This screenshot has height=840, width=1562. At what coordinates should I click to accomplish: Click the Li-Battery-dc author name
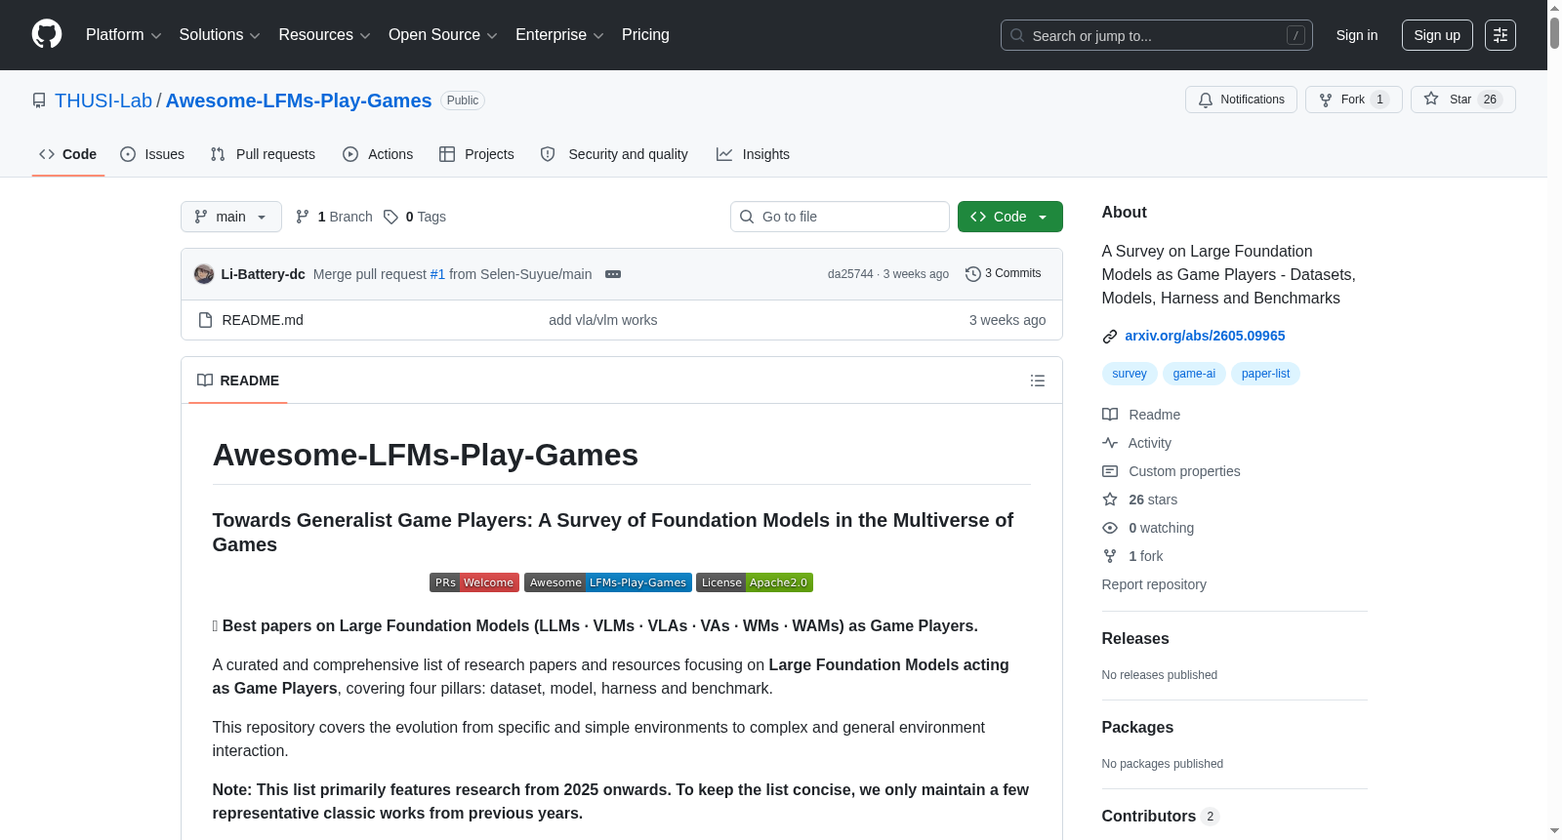(264, 274)
